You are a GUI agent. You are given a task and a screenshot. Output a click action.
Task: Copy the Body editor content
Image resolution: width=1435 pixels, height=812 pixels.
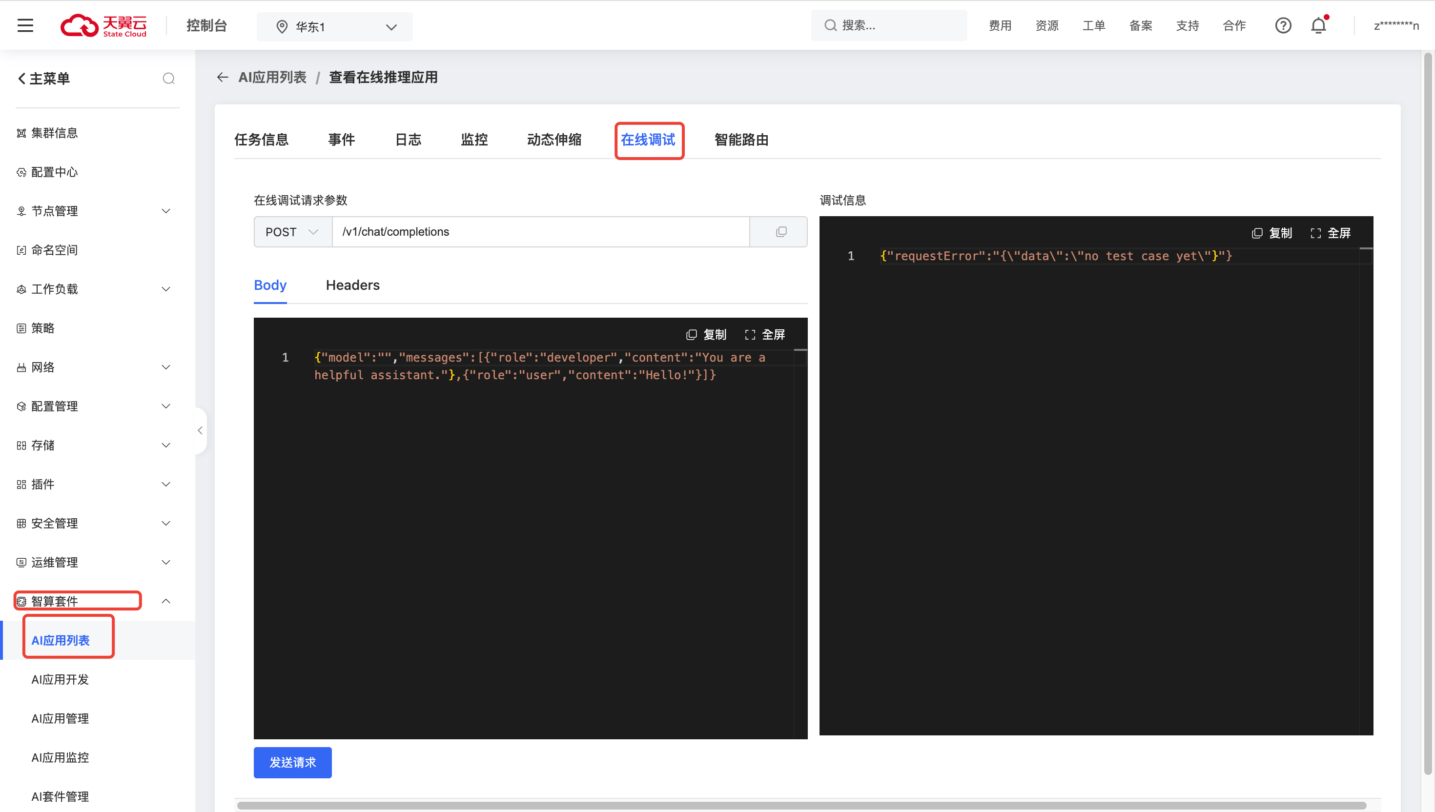(x=706, y=335)
